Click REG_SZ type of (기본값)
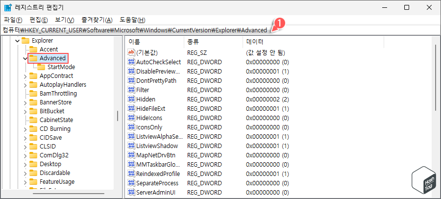The image size is (441, 199). pos(197,52)
